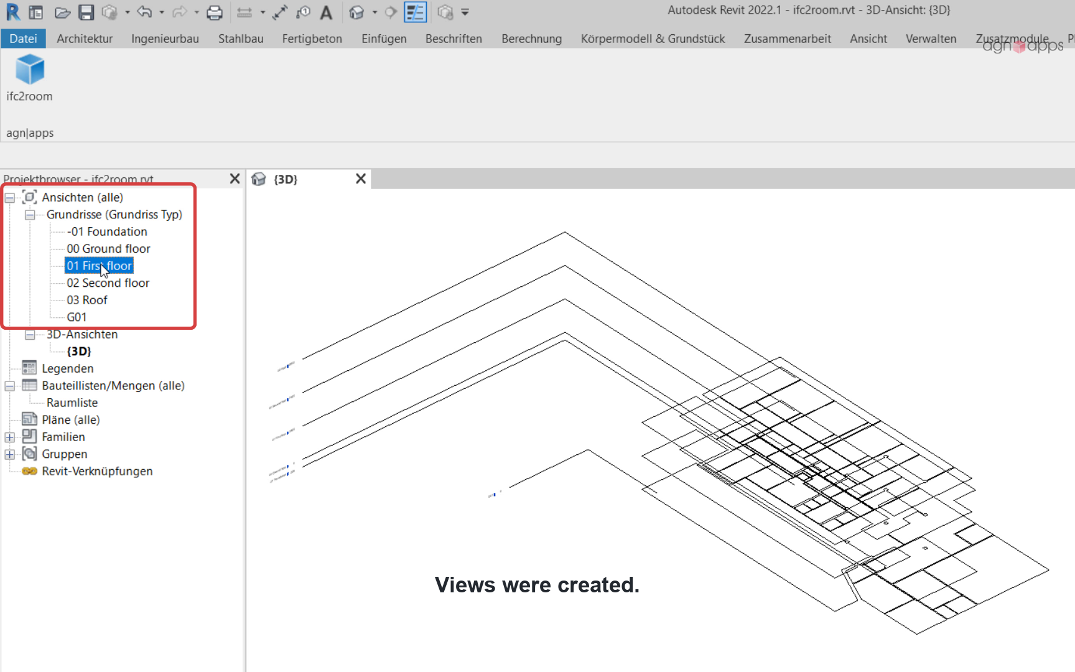The height and width of the screenshot is (672, 1075).
Task: Click the Print icon
Action: point(215,12)
